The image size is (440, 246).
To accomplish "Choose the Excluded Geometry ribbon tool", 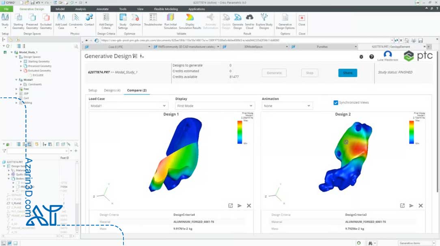I will pos(46,22).
